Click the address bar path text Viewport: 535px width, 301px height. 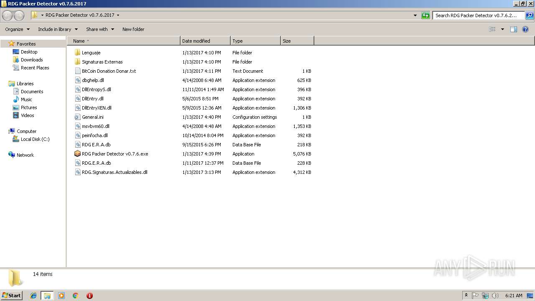[80, 15]
